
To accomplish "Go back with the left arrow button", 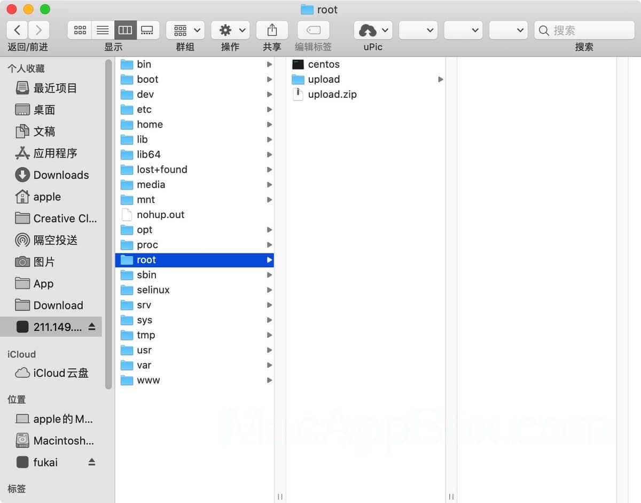I will pyautogui.click(x=17, y=30).
